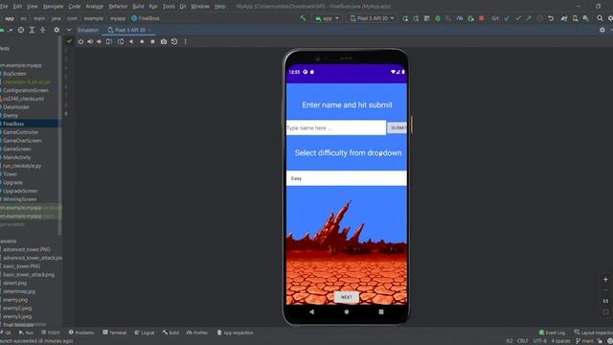The image size is (613, 345).
Task: Click the Type name here input field
Action: 336,127
